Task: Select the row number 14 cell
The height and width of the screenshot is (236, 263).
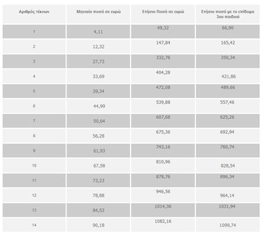Action: point(34,225)
